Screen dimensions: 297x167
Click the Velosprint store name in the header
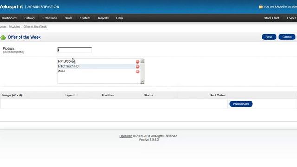click(11, 7)
